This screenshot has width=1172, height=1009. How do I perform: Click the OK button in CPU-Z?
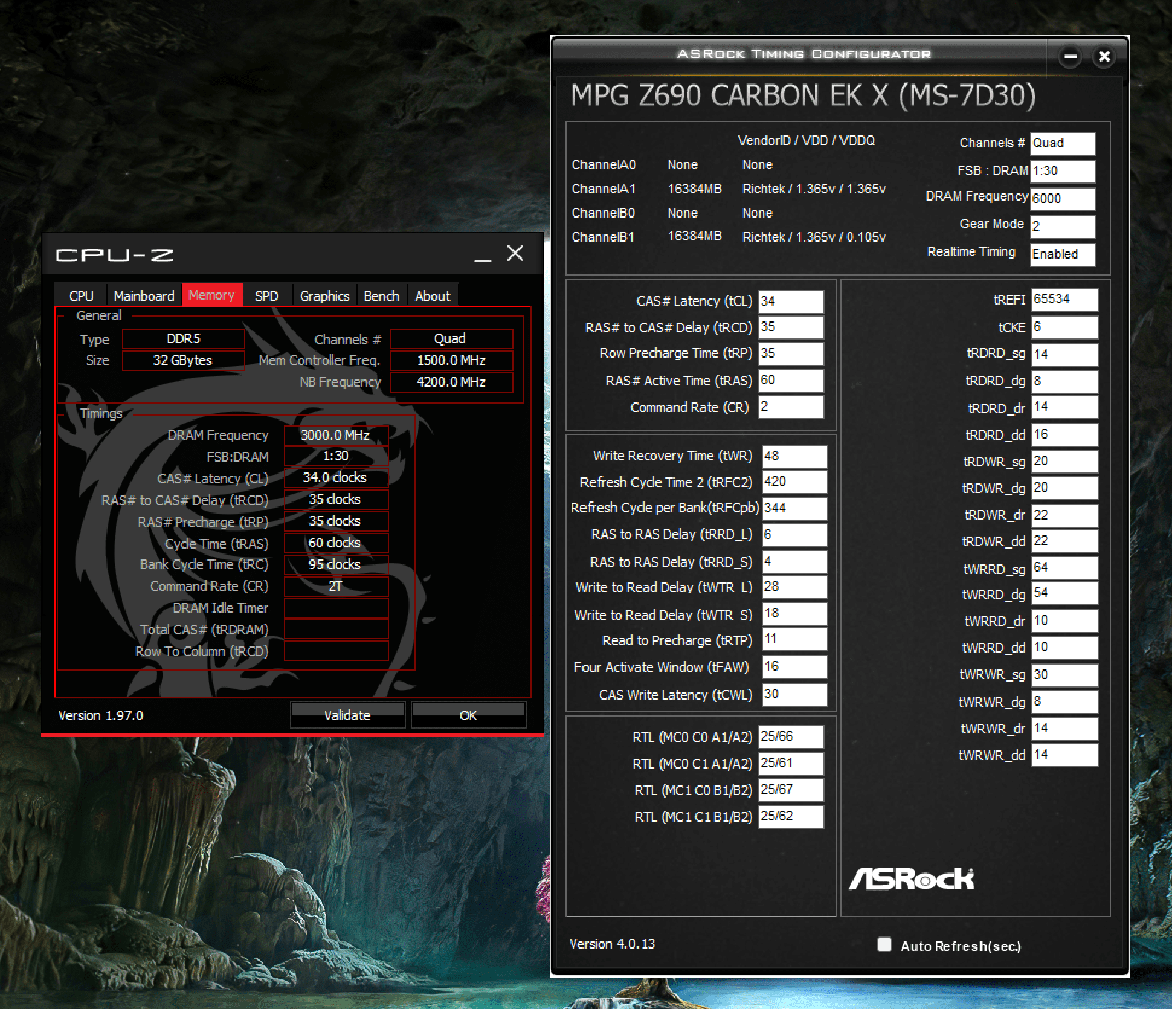coord(468,715)
